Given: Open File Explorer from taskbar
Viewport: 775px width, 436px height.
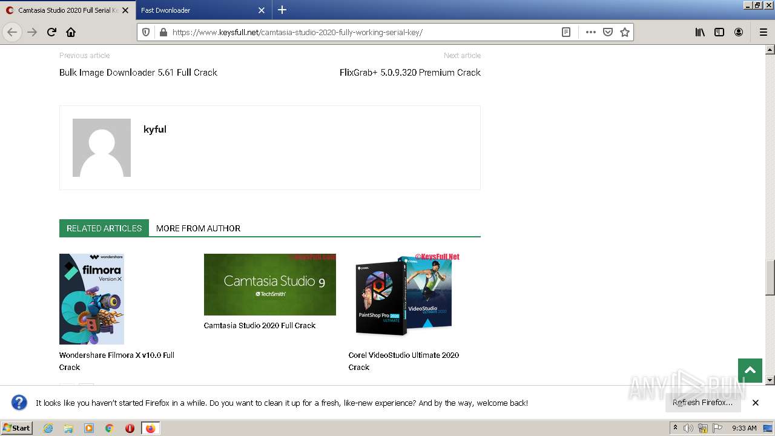Looking at the screenshot, I should [x=68, y=428].
